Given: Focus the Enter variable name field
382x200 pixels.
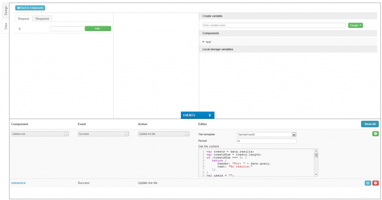Looking at the screenshot, I should click(x=274, y=25).
